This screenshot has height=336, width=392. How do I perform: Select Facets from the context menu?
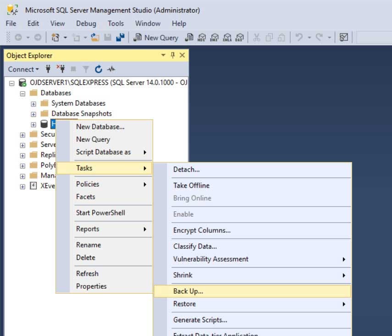[105, 197]
